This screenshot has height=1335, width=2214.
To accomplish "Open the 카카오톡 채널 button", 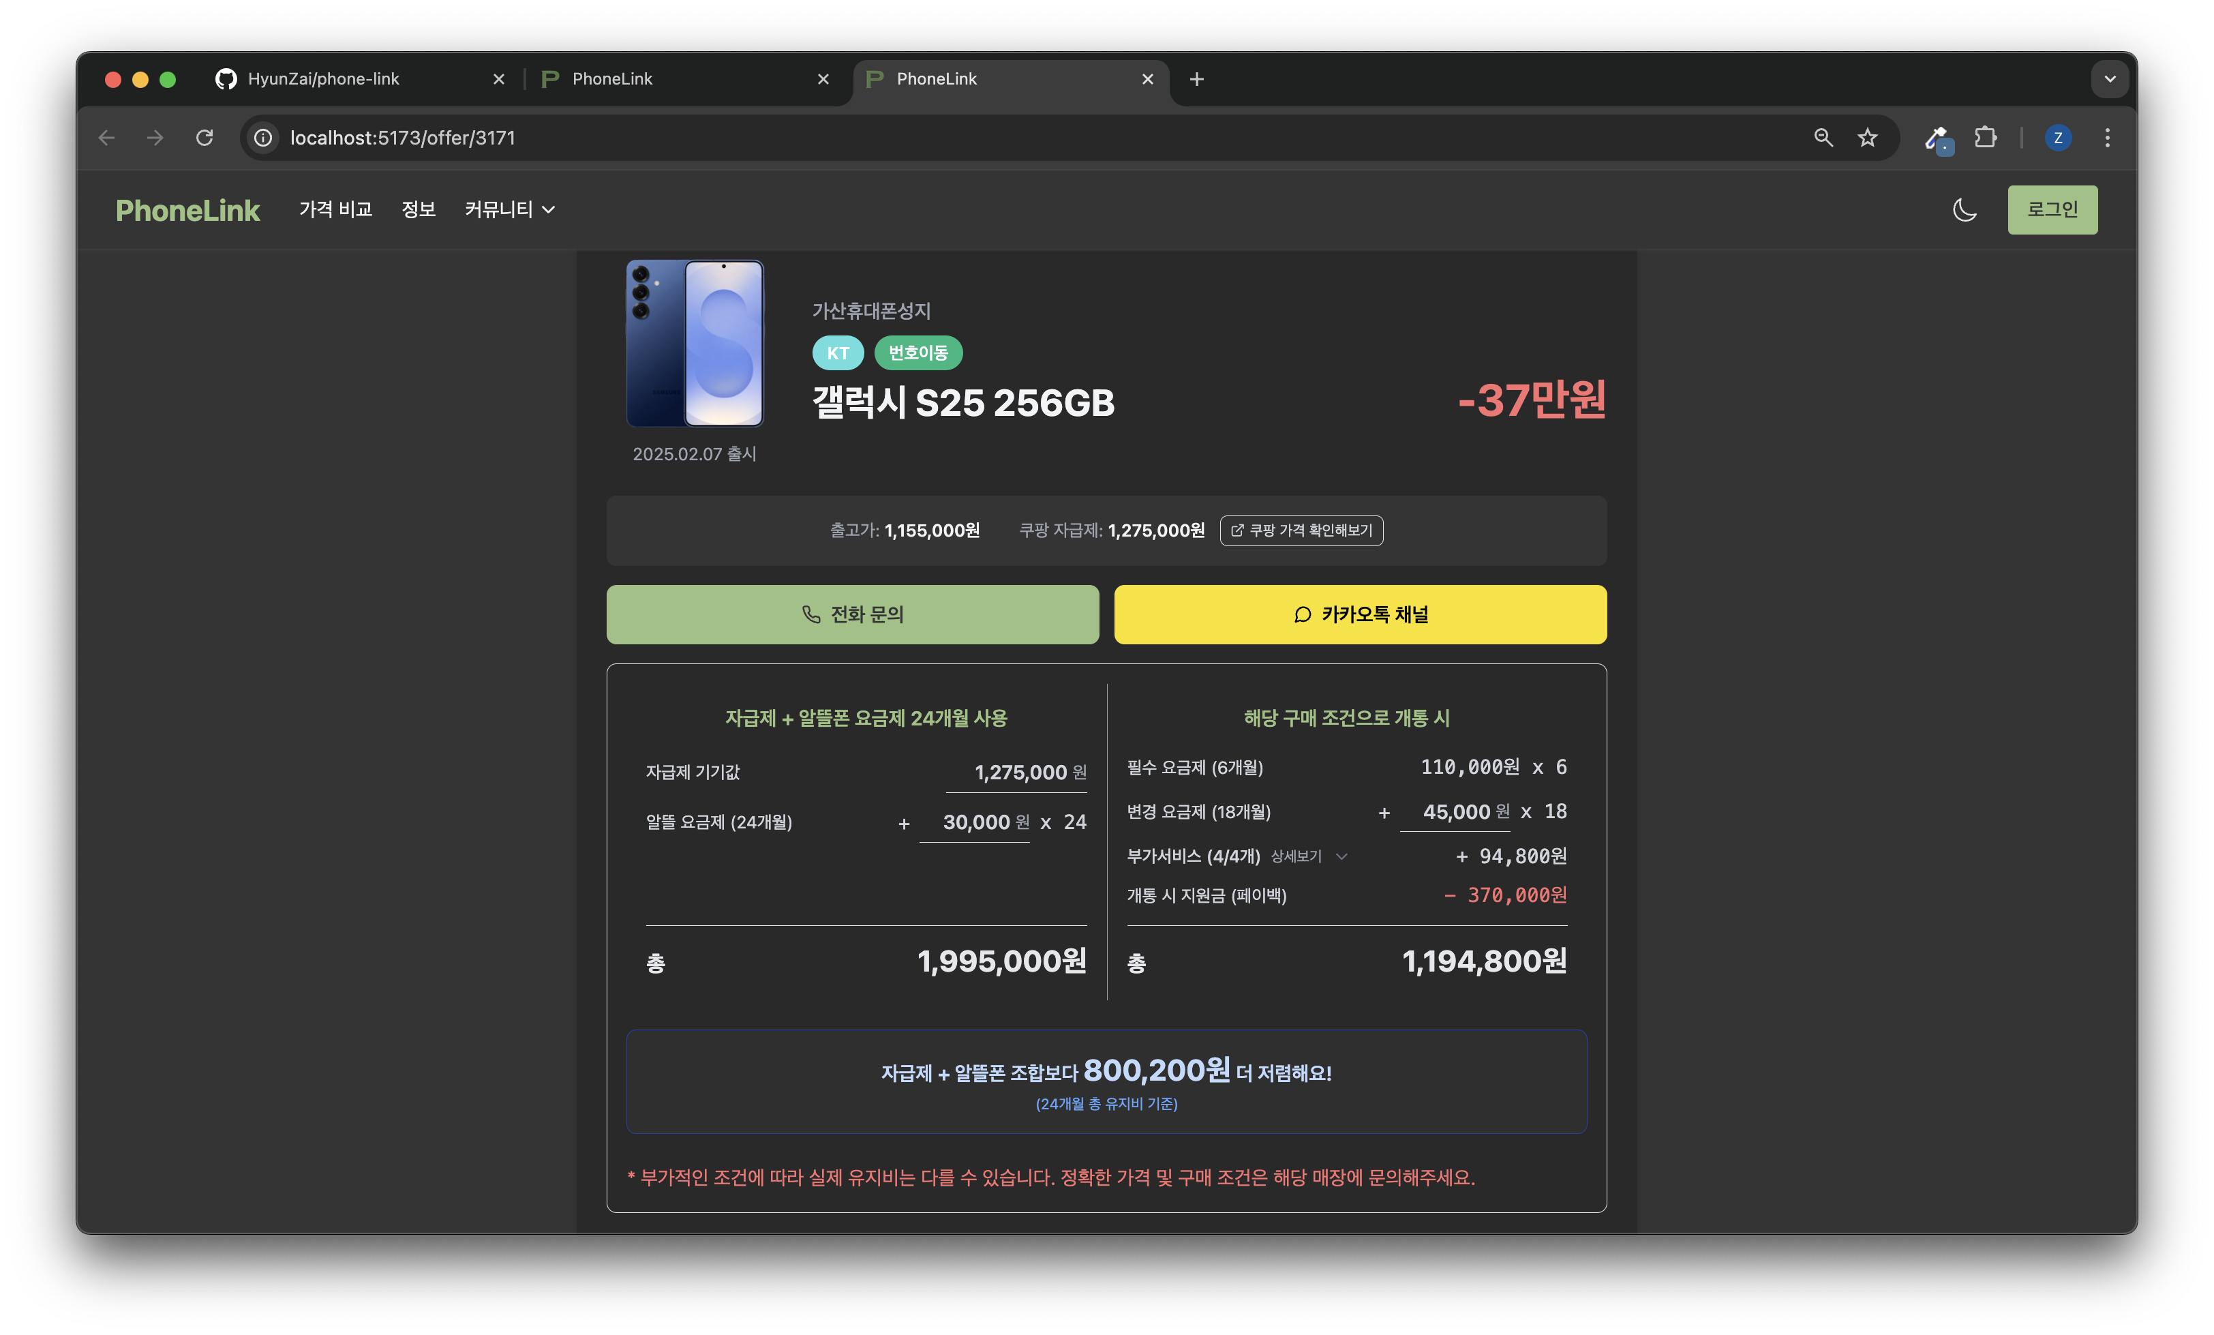I will 1359,614.
